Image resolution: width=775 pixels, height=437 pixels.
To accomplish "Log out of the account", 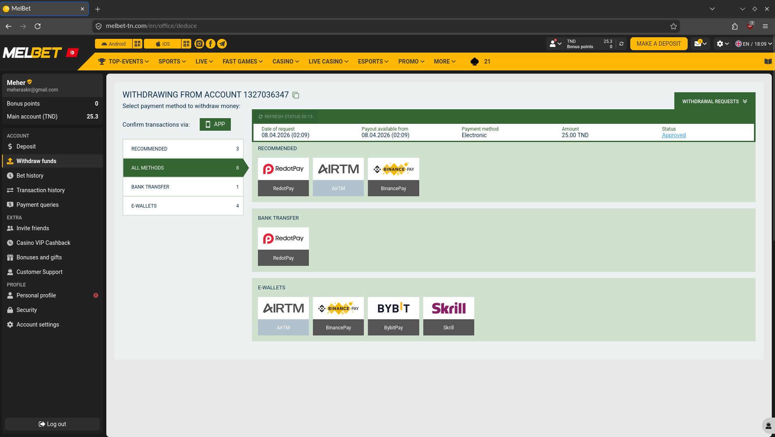I will 53,424.
